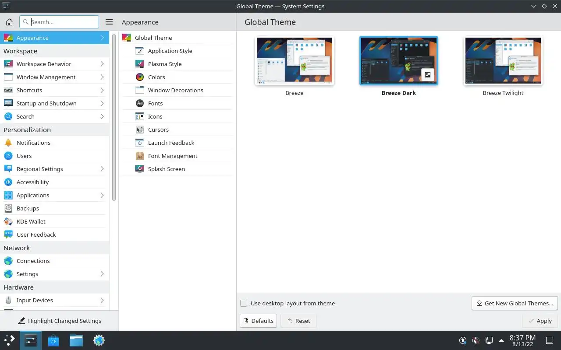Click the Launch Feedback icon
Viewport: 561px width, 350px height.
140,143
